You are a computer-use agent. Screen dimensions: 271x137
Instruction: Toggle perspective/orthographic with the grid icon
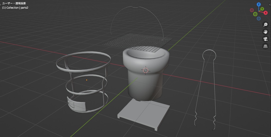click(x=265, y=46)
